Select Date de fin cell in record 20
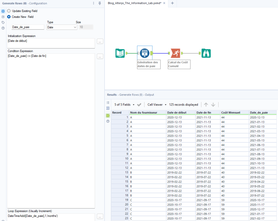Viewport: 278px width, 221px height. 208,204
